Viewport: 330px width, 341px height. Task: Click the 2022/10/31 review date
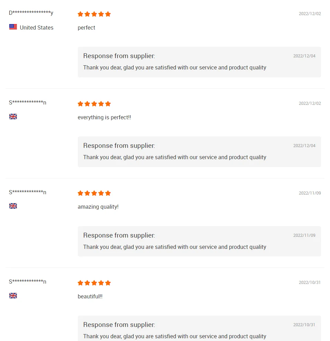click(310, 283)
